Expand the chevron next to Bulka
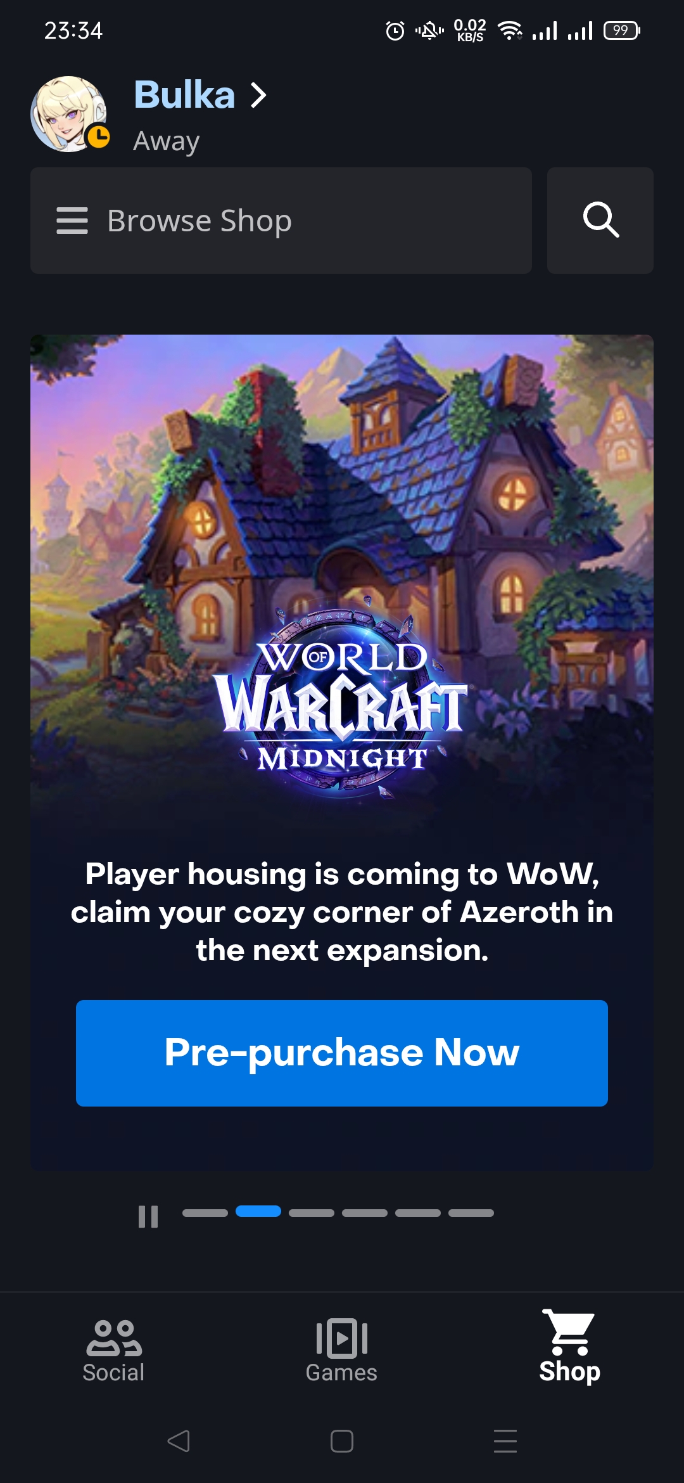 tap(258, 96)
